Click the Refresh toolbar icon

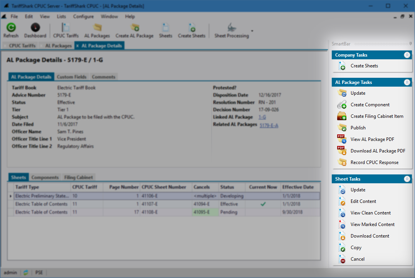(x=11, y=27)
